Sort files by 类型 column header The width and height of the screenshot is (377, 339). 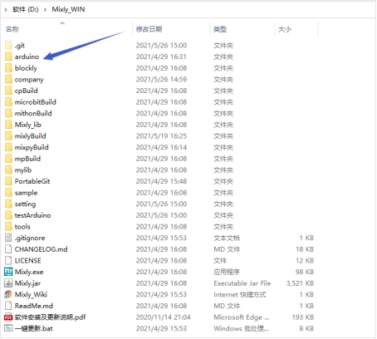point(220,29)
